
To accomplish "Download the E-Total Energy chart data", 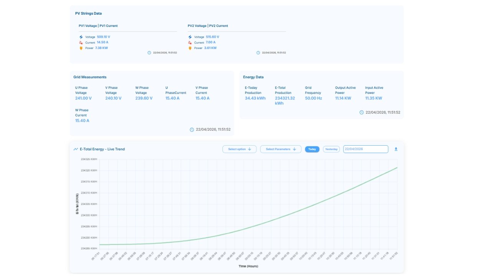I will tap(396, 149).
